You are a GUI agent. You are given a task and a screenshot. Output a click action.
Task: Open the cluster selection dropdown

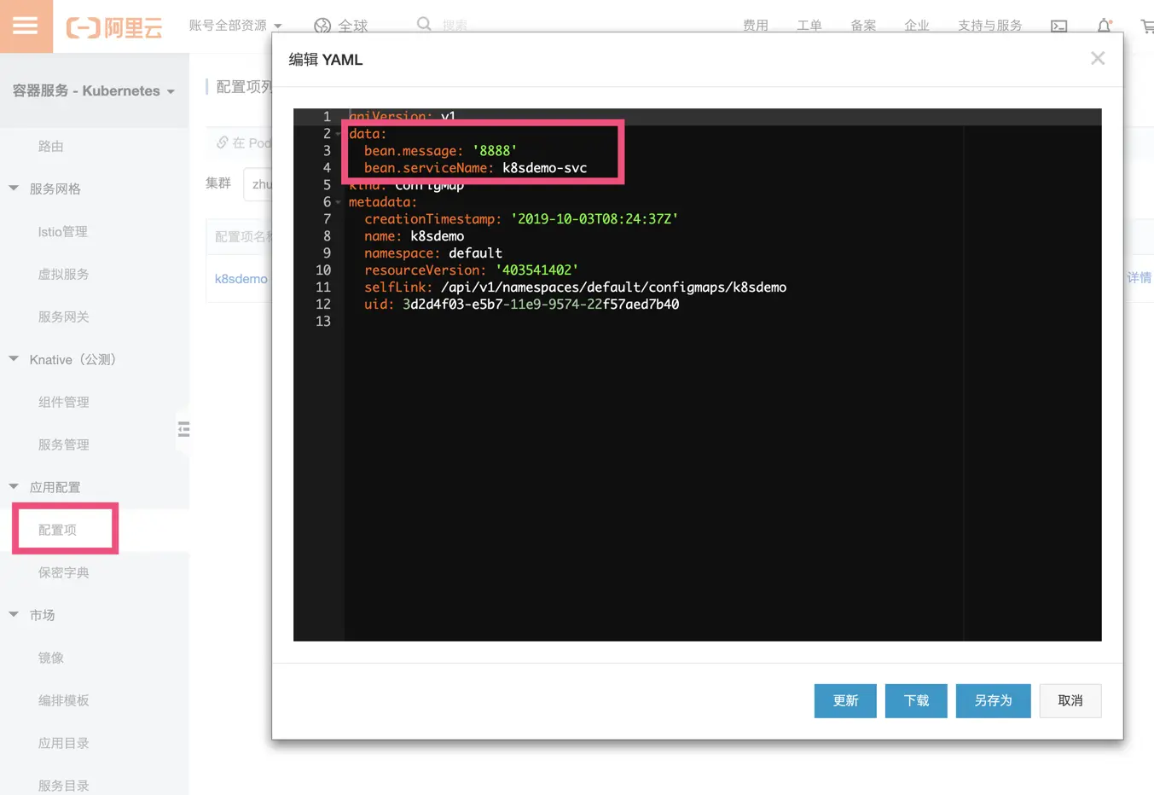[258, 184]
